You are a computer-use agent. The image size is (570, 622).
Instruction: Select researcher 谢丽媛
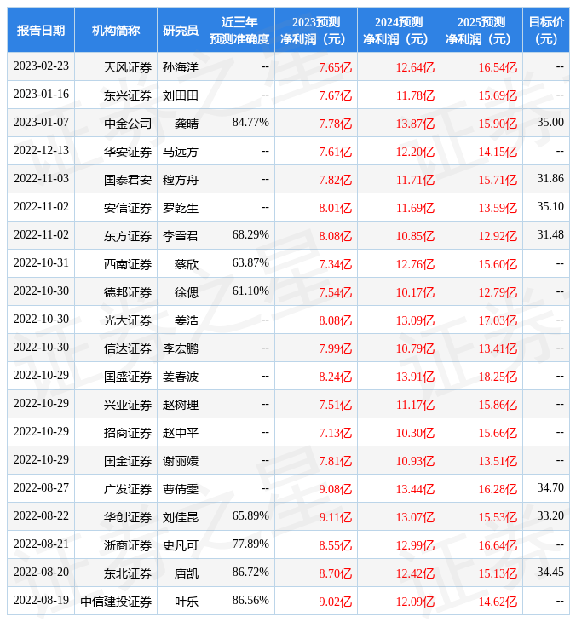[x=181, y=461]
